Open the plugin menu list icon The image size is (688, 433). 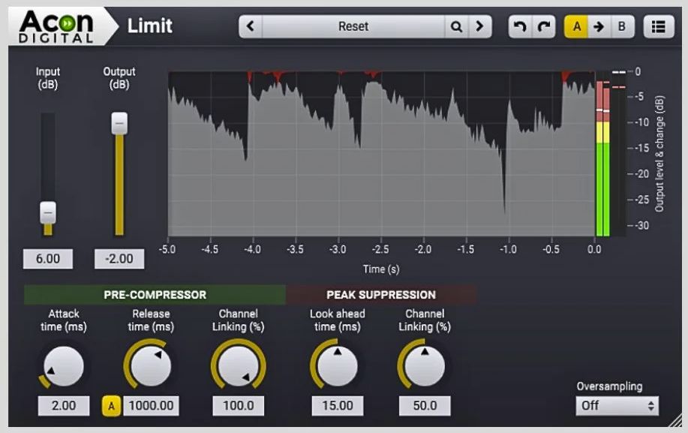(x=658, y=26)
